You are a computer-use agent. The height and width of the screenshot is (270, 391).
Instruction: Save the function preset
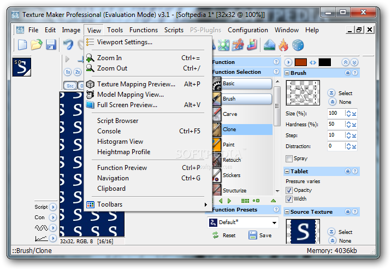click(260, 236)
